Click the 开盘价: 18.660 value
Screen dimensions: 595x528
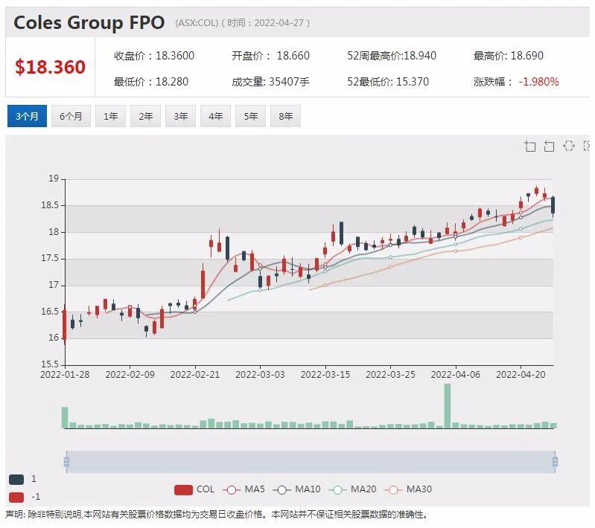[270, 56]
